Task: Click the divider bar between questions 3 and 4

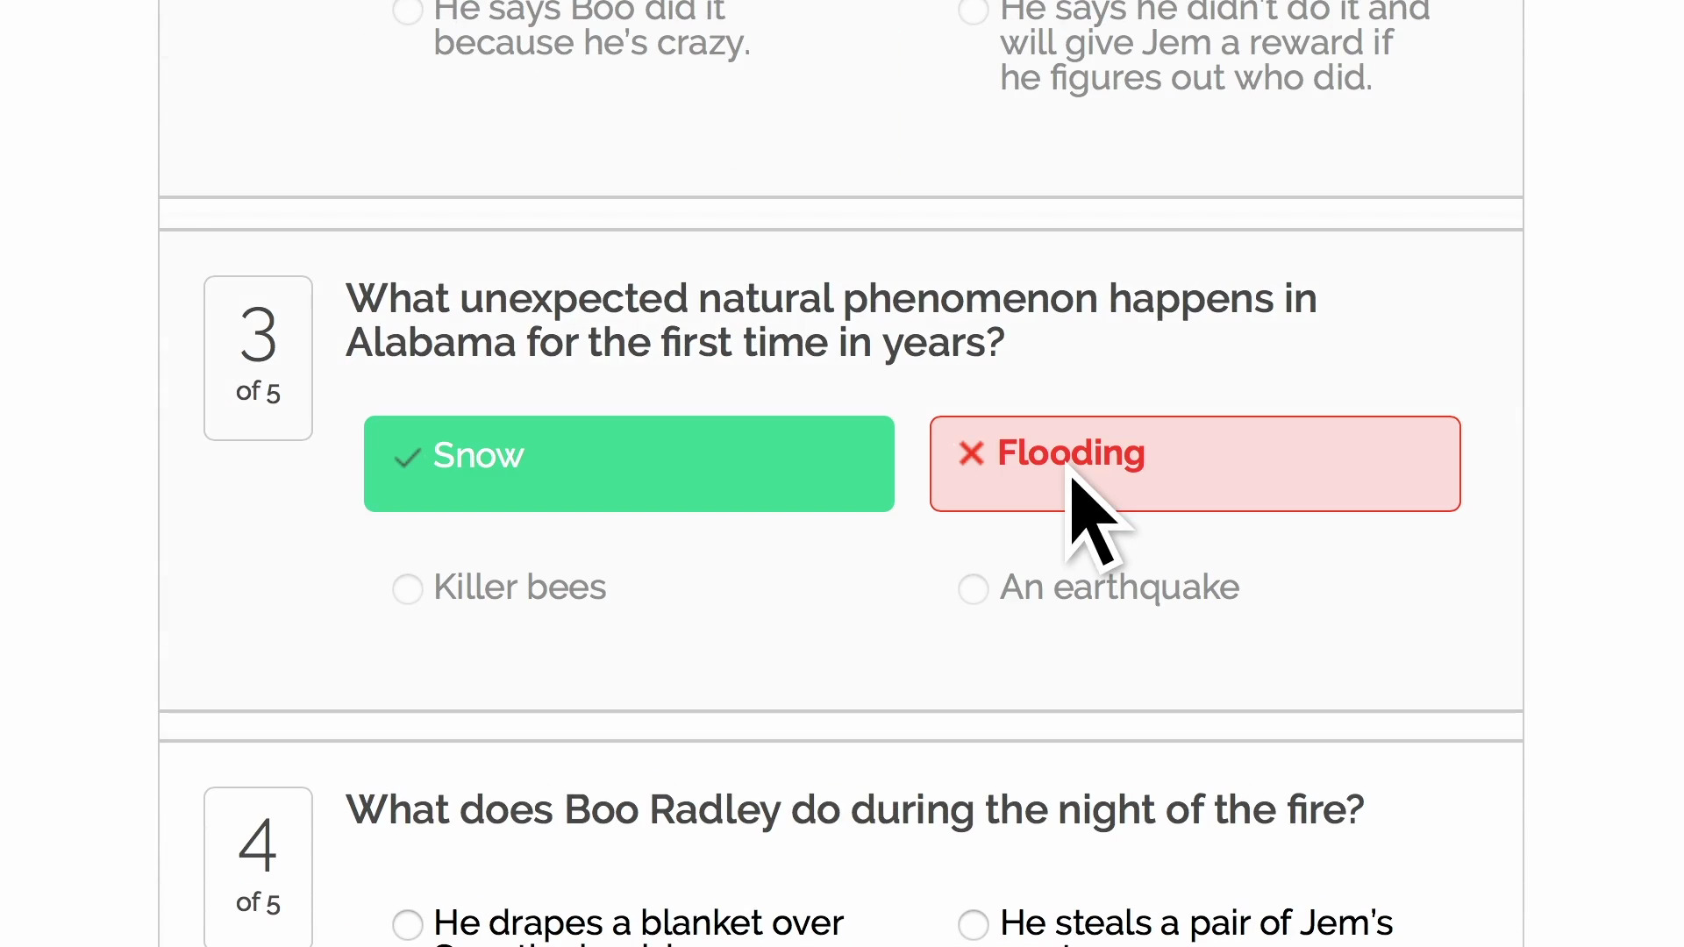Action: pos(840,724)
